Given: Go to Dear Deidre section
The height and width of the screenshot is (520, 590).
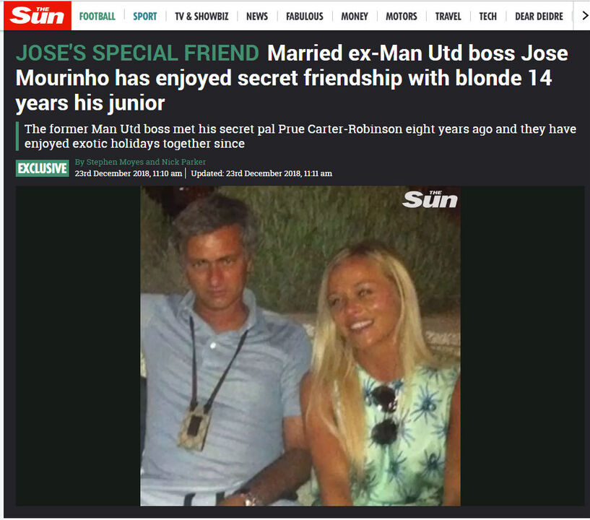Looking at the screenshot, I should (x=539, y=16).
